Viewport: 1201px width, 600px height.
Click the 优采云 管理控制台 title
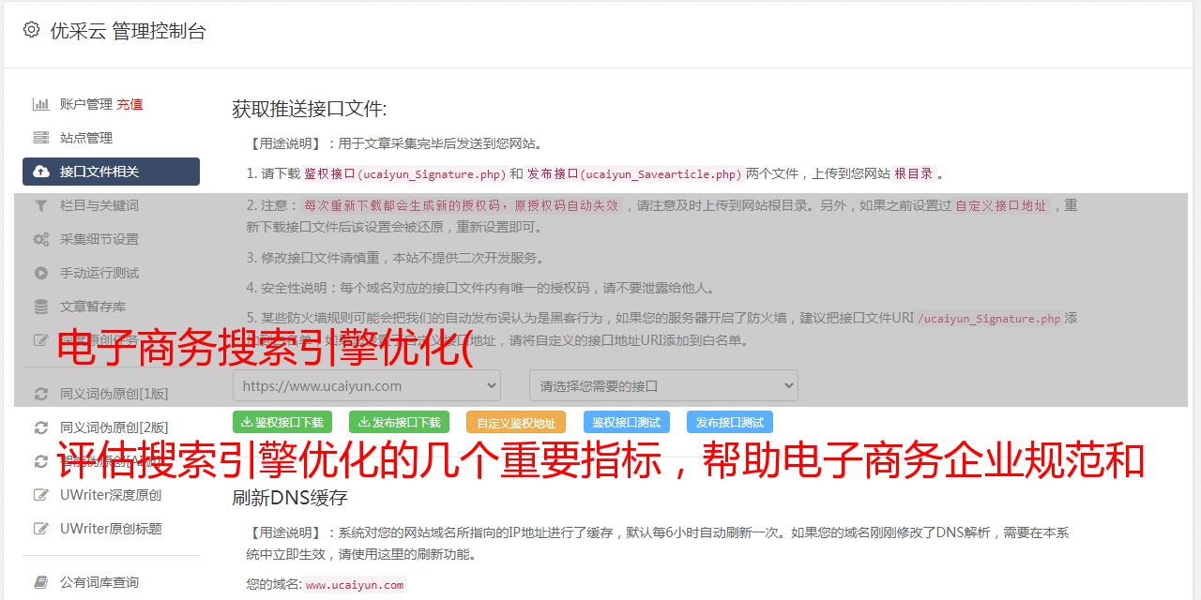pyautogui.click(x=128, y=31)
